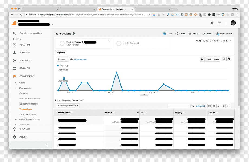Screen dimensions: 249x162
Task: Click the verified shield beside Transactions
Action: click(x=74, y=33)
